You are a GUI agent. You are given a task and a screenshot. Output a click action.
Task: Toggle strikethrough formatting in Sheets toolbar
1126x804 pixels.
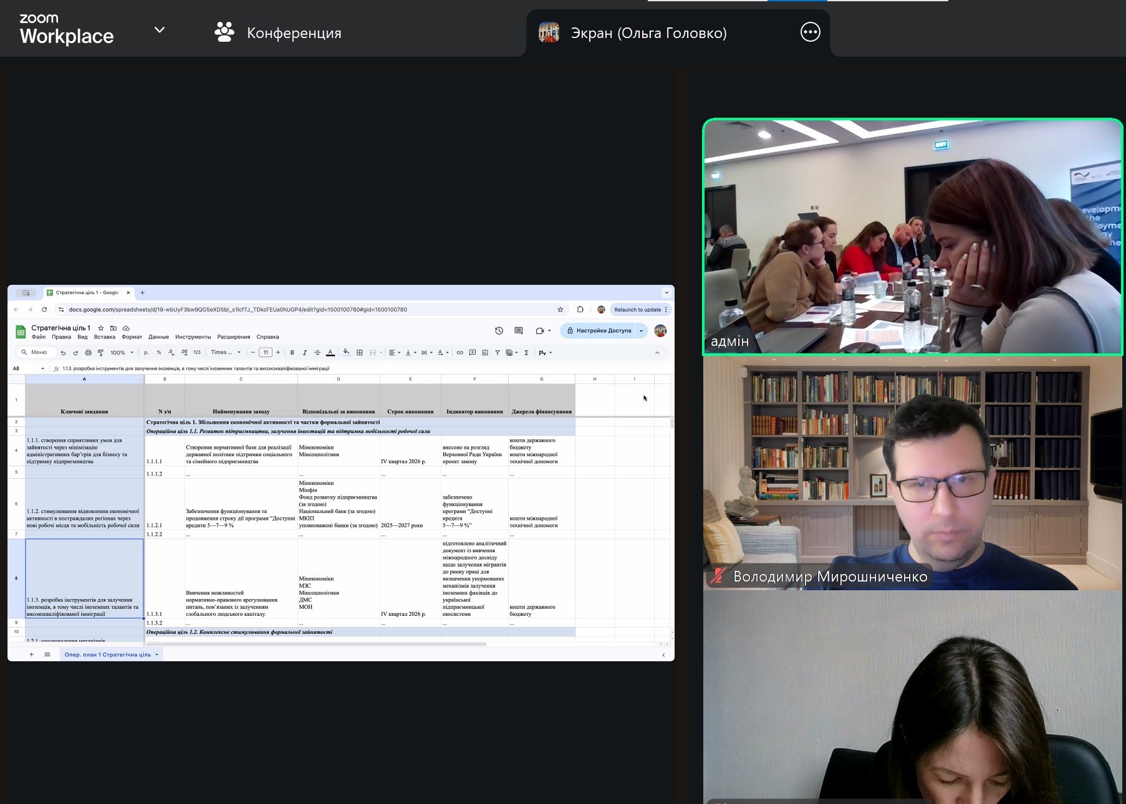point(317,353)
